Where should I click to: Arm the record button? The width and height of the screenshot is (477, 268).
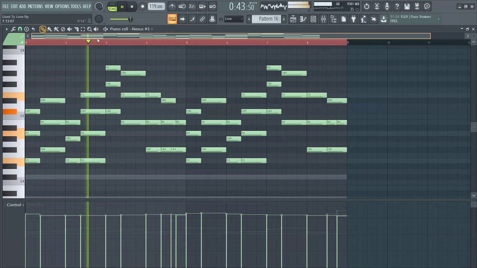(x=142, y=7)
